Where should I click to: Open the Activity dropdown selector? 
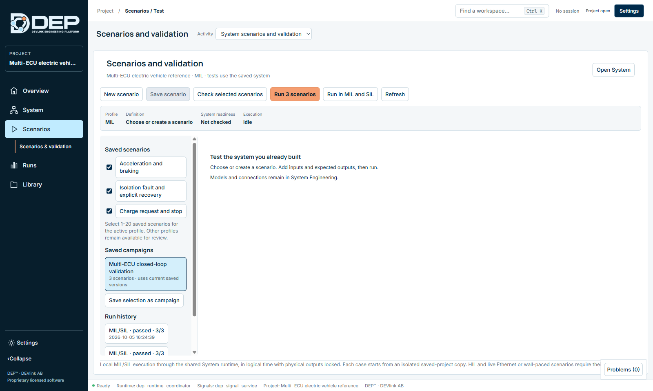(x=264, y=34)
